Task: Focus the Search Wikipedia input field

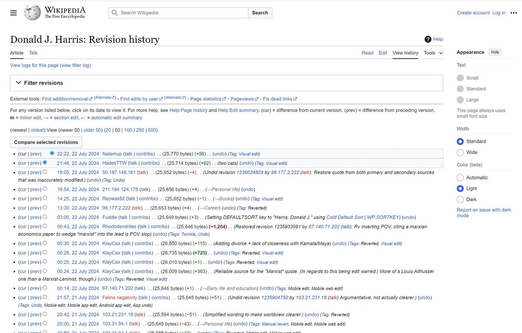Action: tap(178, 13)
